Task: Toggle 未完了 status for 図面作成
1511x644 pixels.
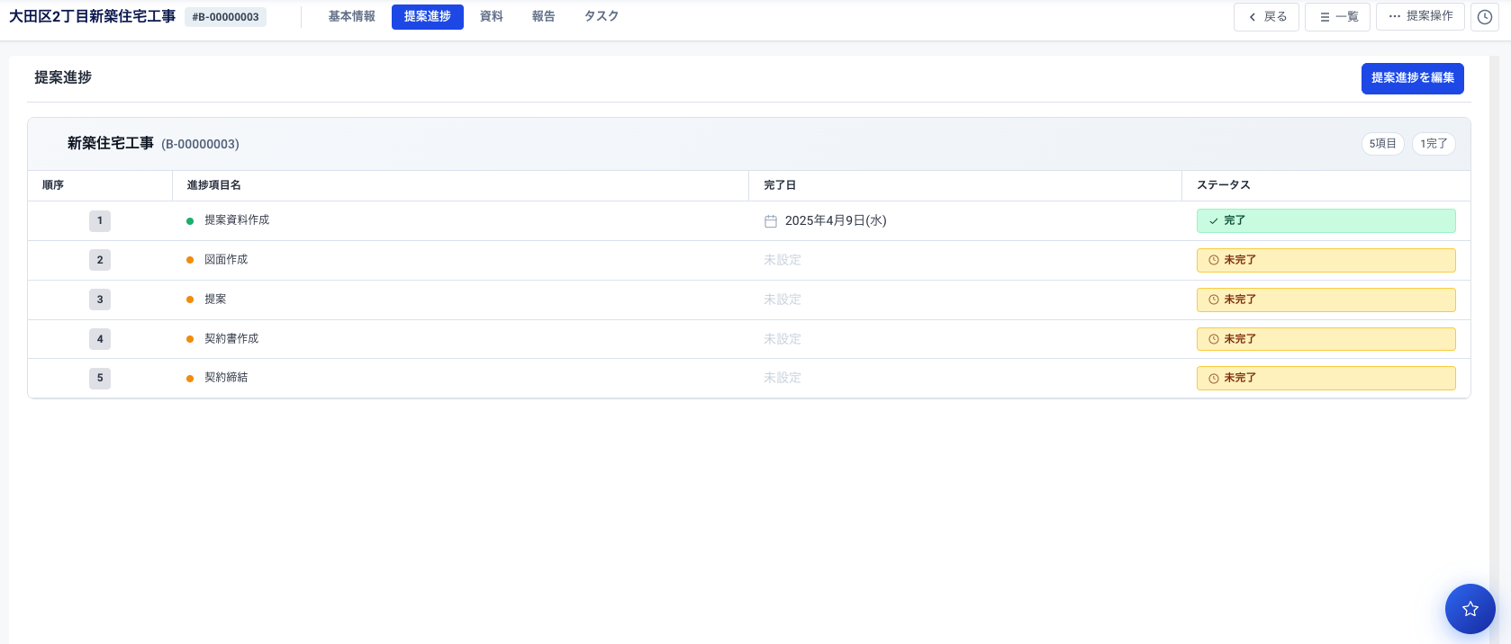Action: [x=1326, y=260]
